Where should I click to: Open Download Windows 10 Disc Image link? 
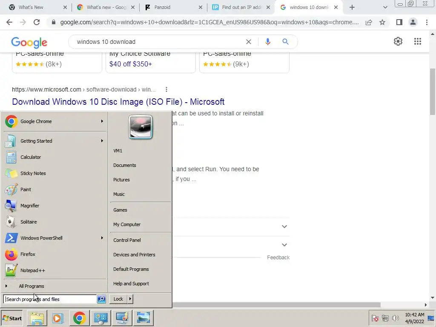[118, 102]
